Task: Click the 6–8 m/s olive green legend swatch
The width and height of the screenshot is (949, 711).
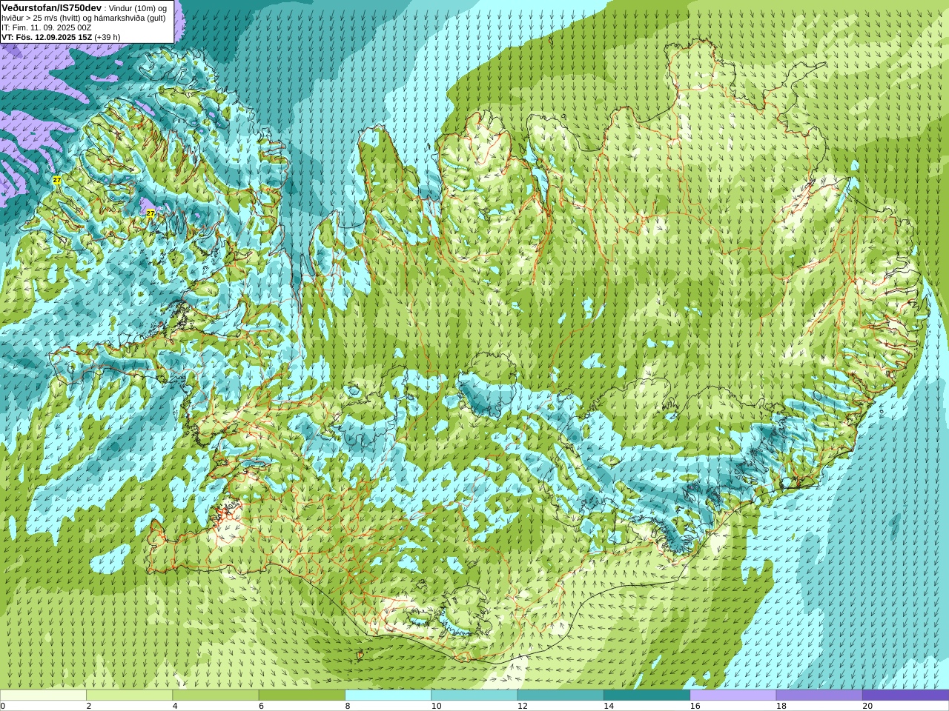Action: pos(302,695)
